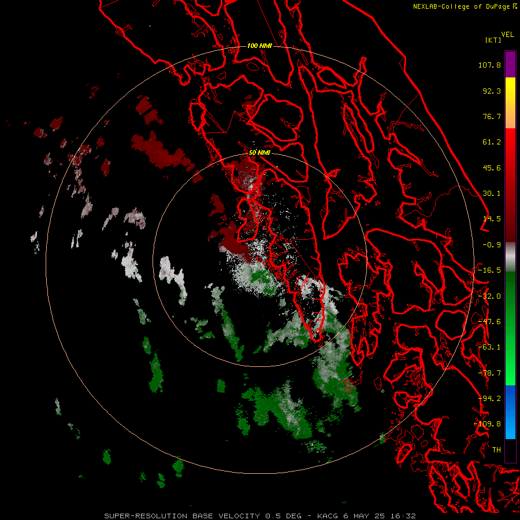Click the -109.8 velocity scale value
520x520 pixels.
pyautogui.click(x=487, y=424)
